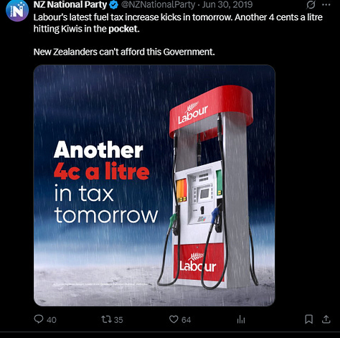Viewport: 340px width, 338px height.
Task: Click the "4c a litre" red text in image
Action: [101, 171]
